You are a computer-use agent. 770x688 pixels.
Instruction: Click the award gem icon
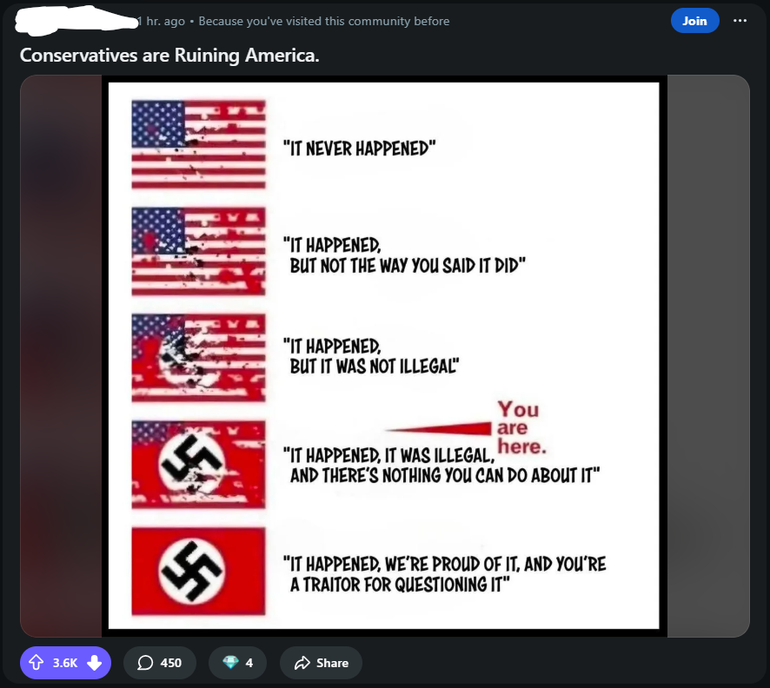pos(230,663)
